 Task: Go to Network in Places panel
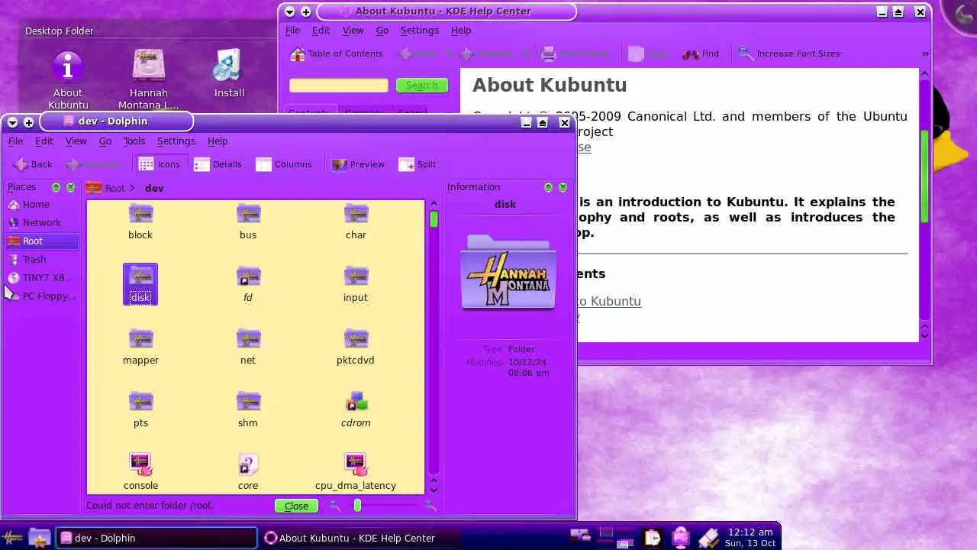[x=42, y=223]
